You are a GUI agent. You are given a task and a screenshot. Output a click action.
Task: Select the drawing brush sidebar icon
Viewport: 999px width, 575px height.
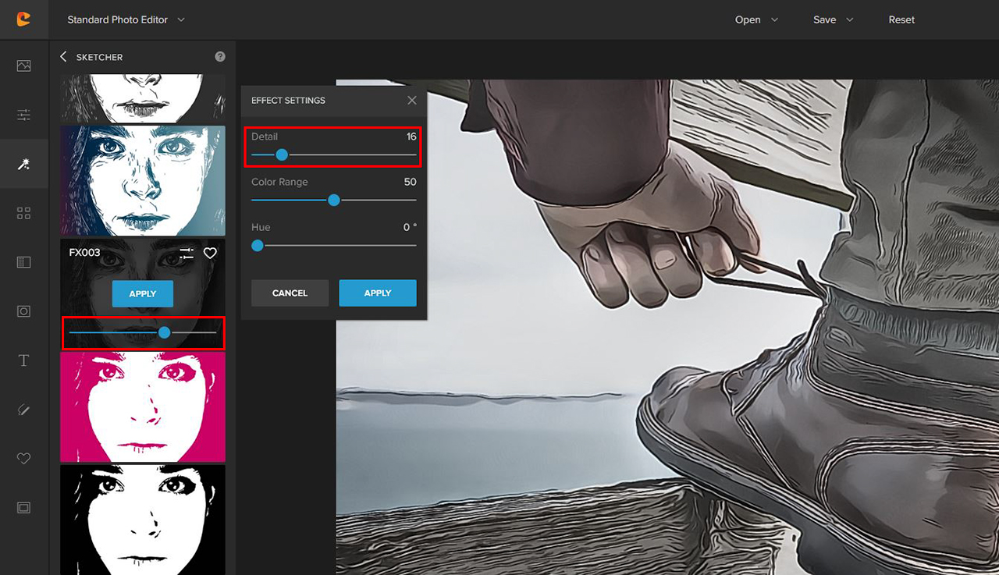(23, 410)
